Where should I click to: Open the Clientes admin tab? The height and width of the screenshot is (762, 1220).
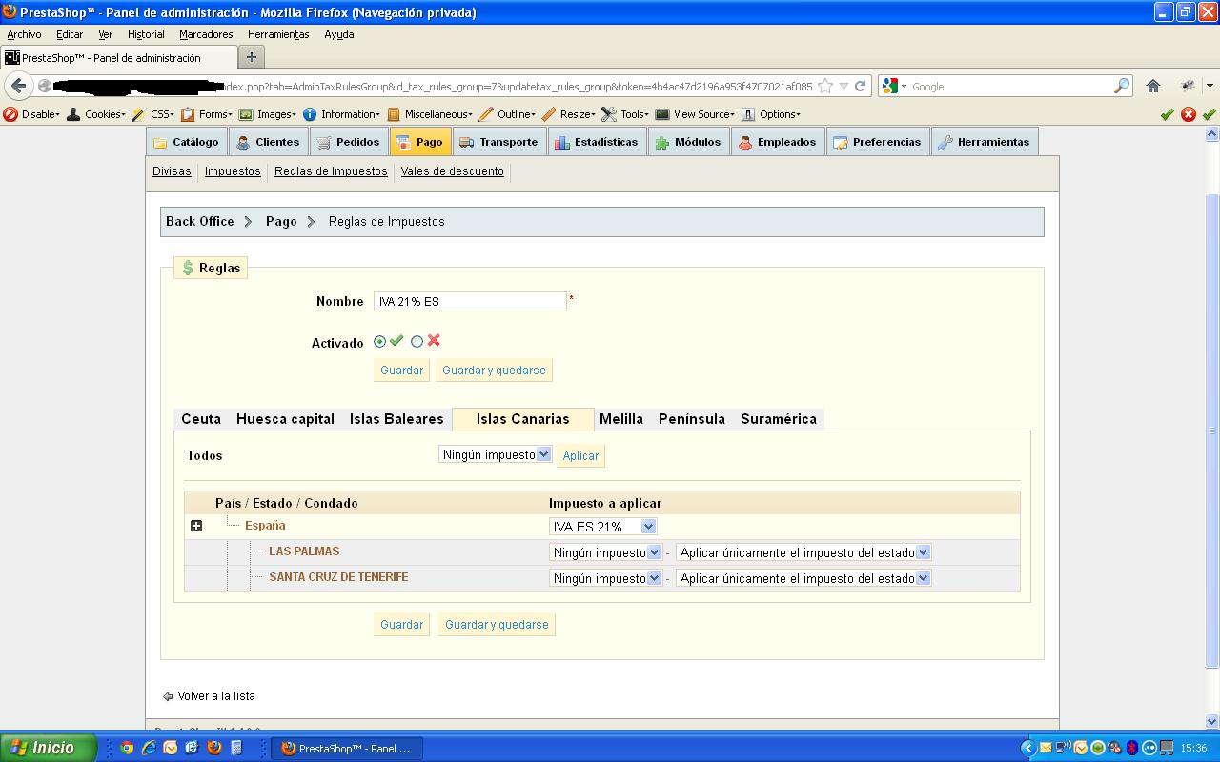[x=269, y=142]
